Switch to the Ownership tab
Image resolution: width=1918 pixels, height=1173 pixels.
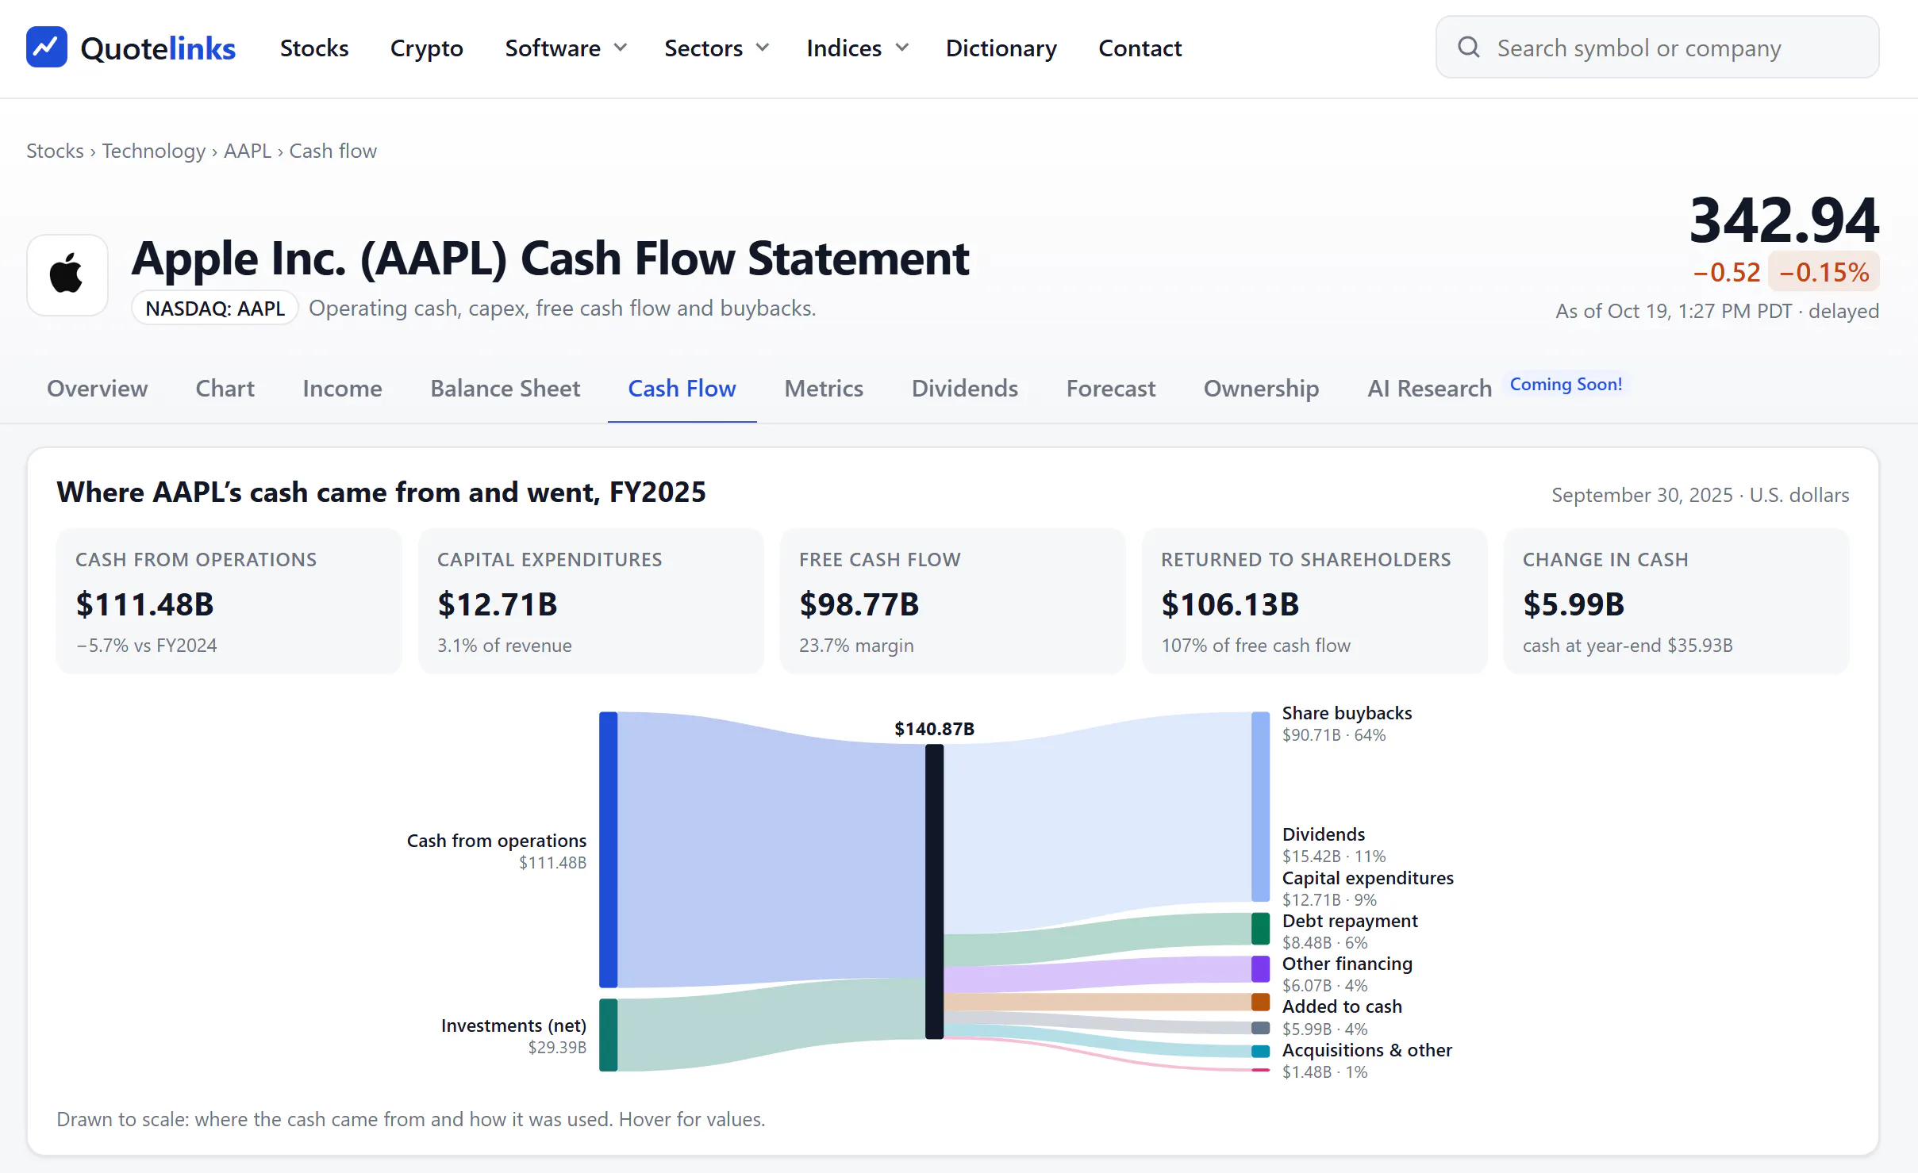(1261, 388)
